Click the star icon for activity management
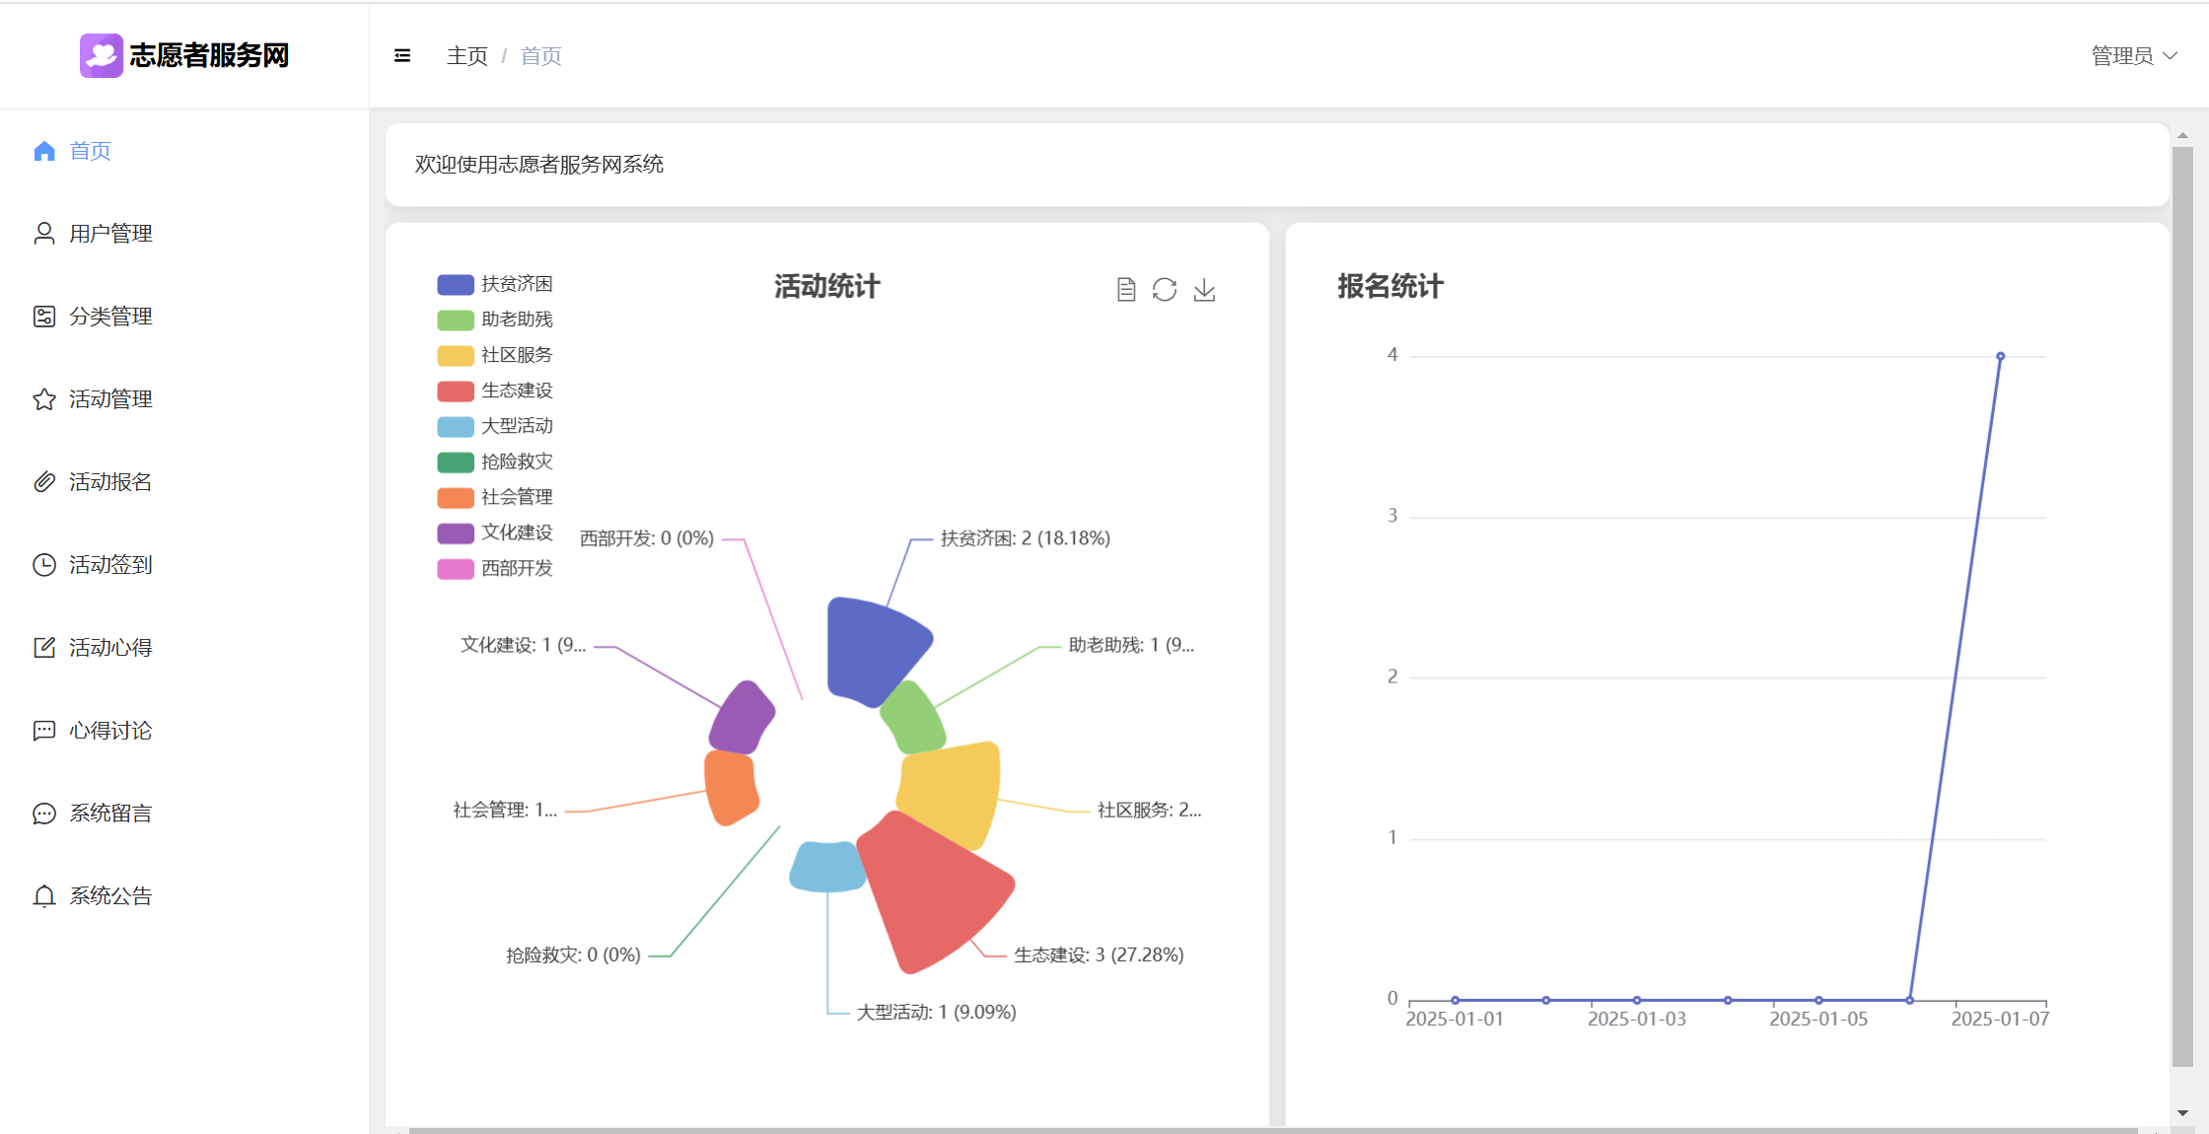 pyautogui.click(x=44, y=399)
